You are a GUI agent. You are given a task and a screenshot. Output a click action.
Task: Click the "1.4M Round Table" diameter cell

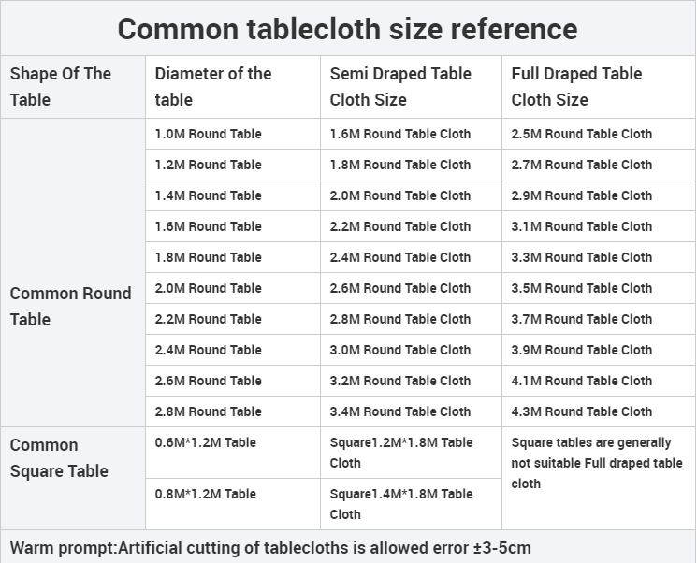[x=209, y=195]
